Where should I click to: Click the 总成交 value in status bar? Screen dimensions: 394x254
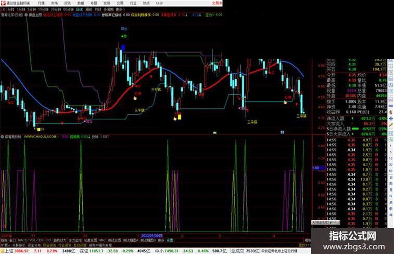click(x=245, y=251)
